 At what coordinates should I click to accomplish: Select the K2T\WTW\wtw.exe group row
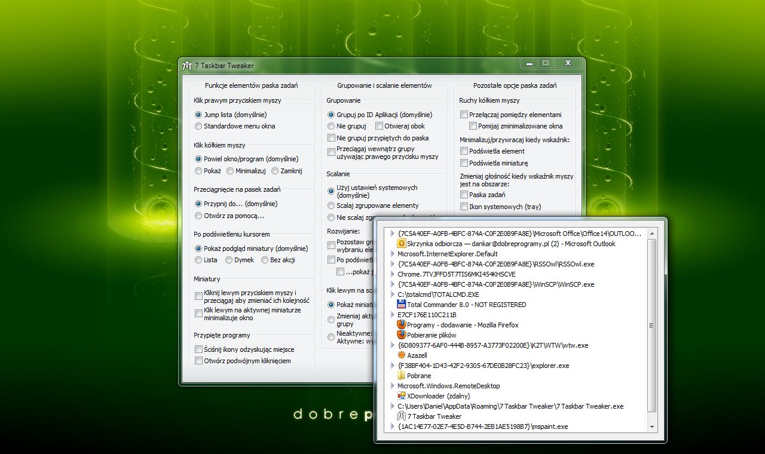point(493,345)
